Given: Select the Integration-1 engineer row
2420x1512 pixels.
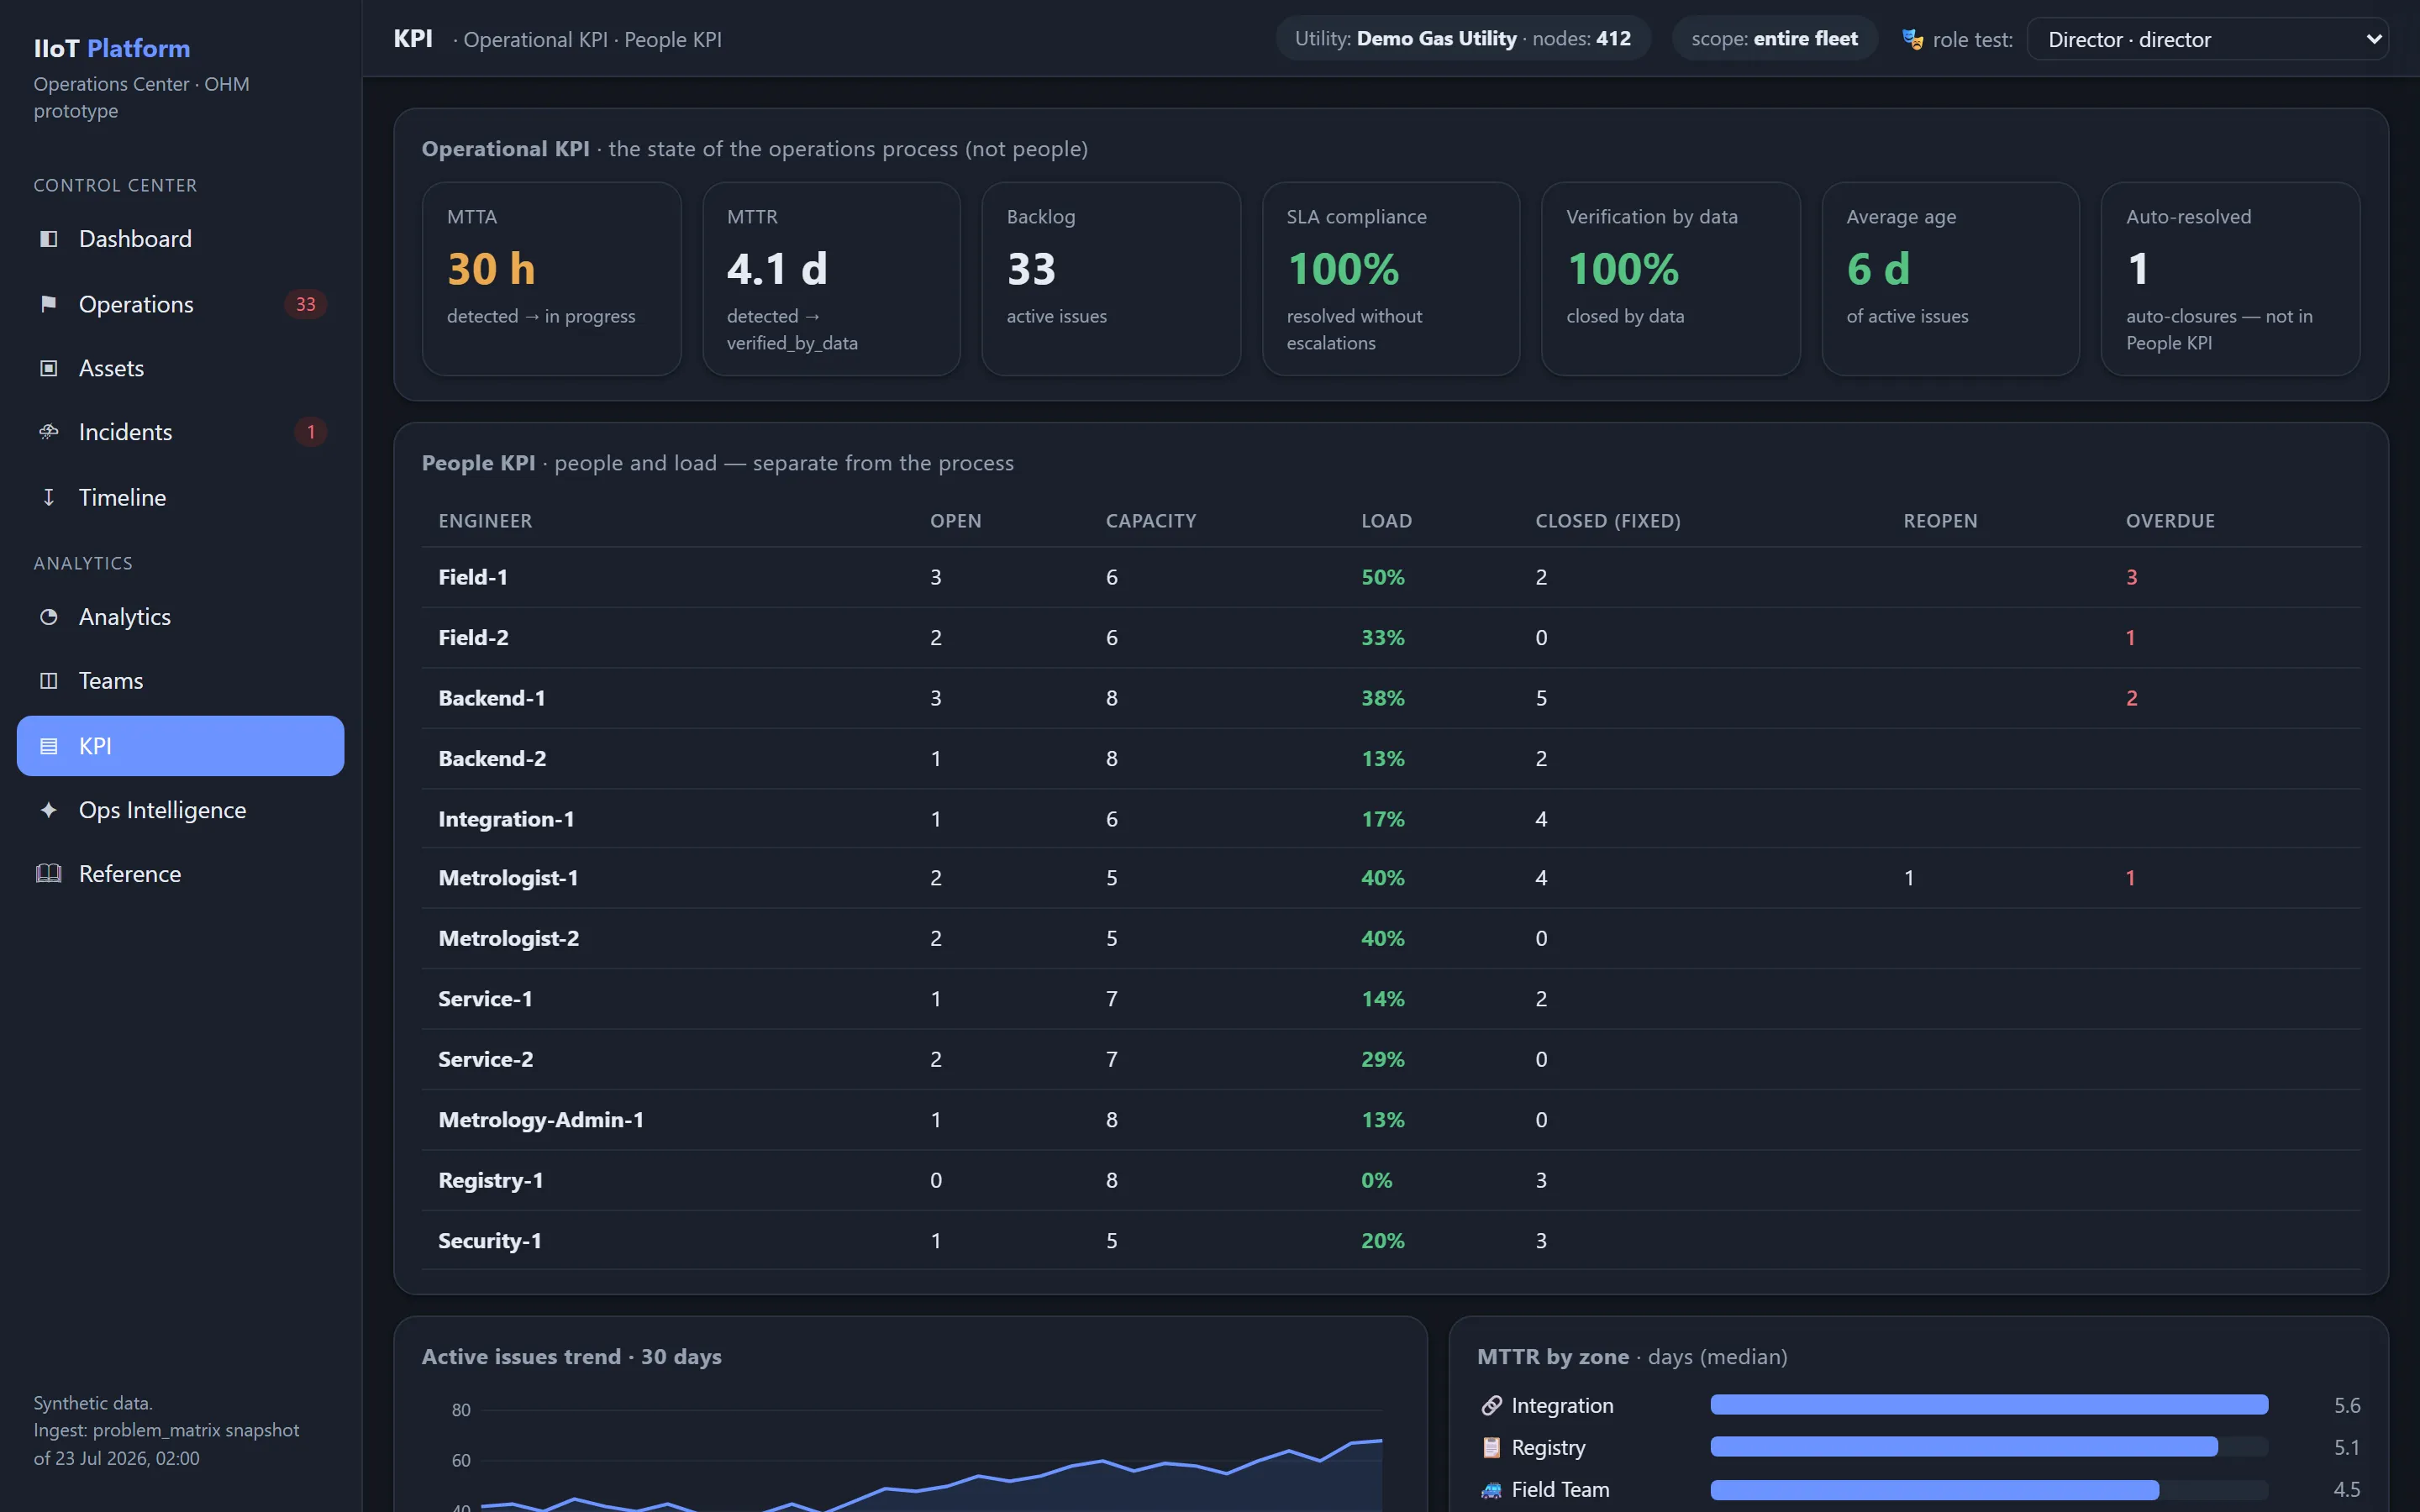Looking at the screenshot, I should point(1391,819).
